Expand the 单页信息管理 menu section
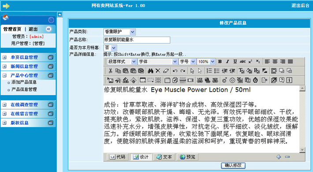The height and width of the screenshot is (172, 313). point(4,57)
